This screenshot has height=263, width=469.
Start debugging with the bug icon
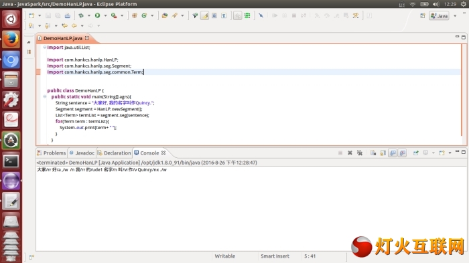coord(81,15)
